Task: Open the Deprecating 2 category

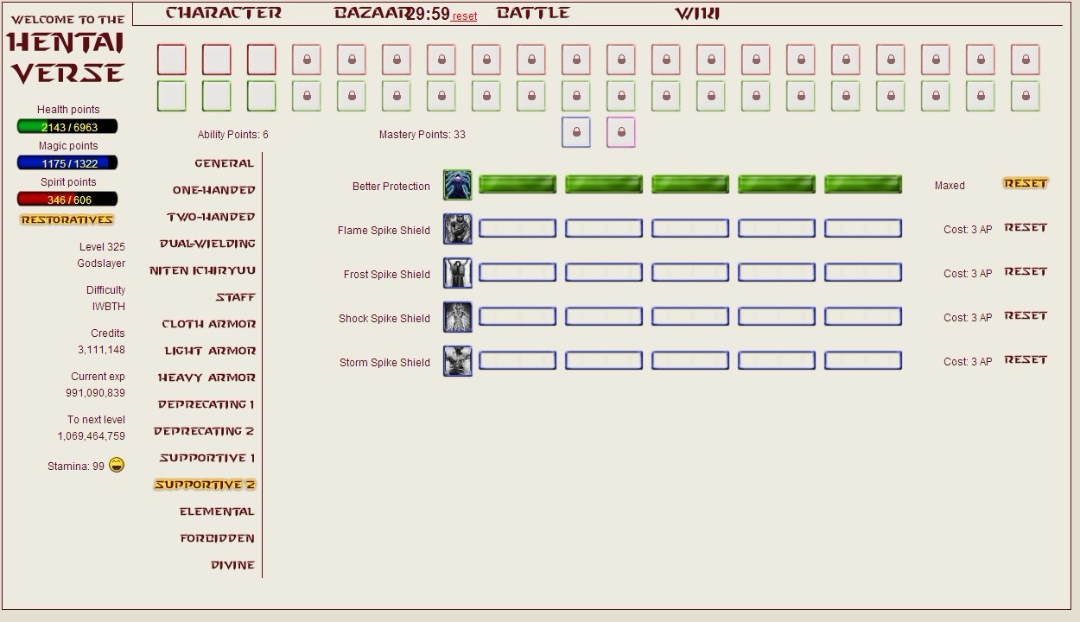Action: click(x=204, y=431)
